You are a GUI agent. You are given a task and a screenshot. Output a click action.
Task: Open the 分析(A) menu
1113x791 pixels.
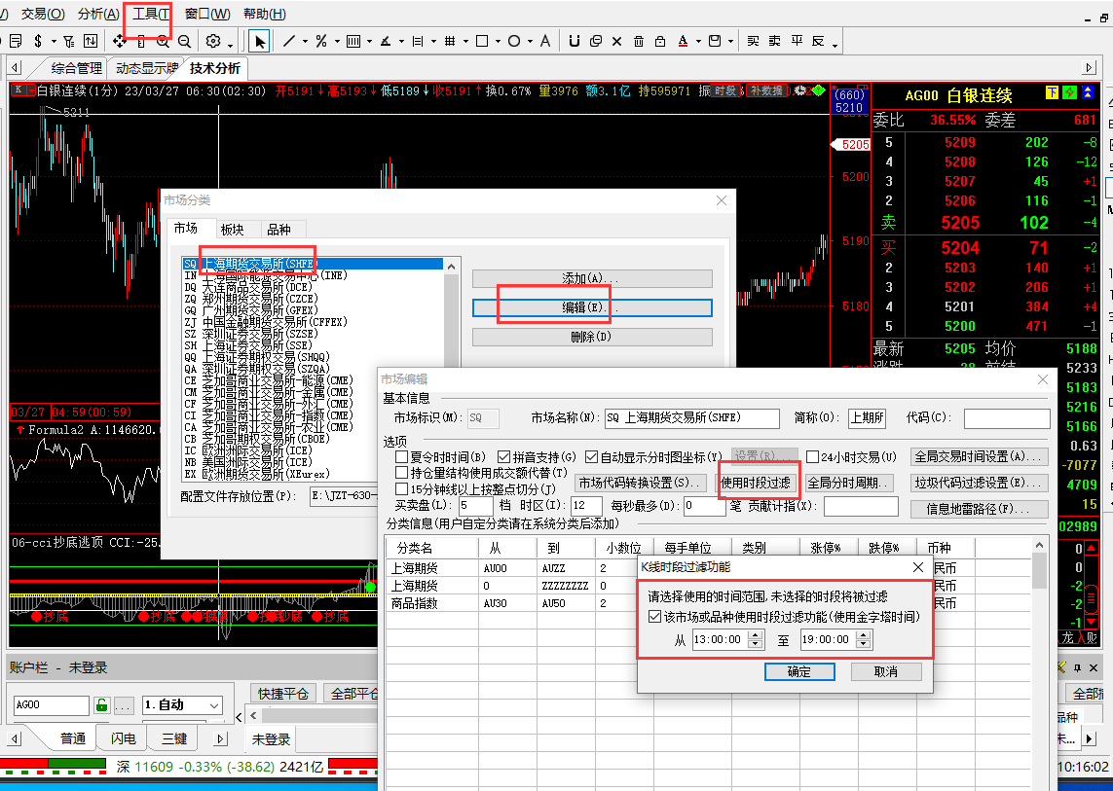[x=98, y=14]
